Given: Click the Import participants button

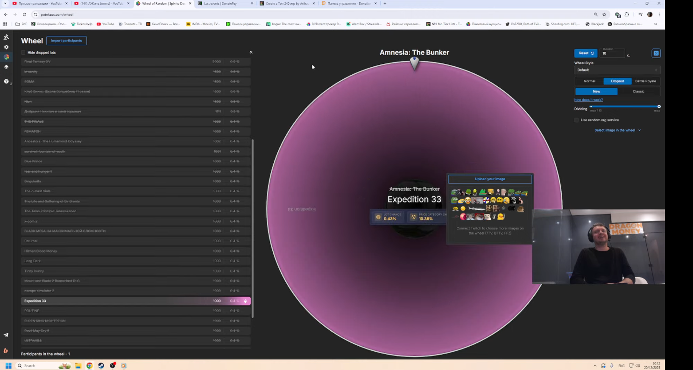Looking at the screenshot, I should tap(66, 41).
